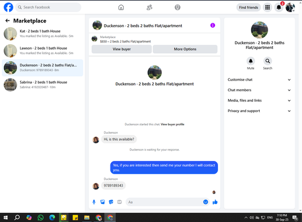Click the Find friends button
Viewport: 302px width, 222px height.
[248, 7]
